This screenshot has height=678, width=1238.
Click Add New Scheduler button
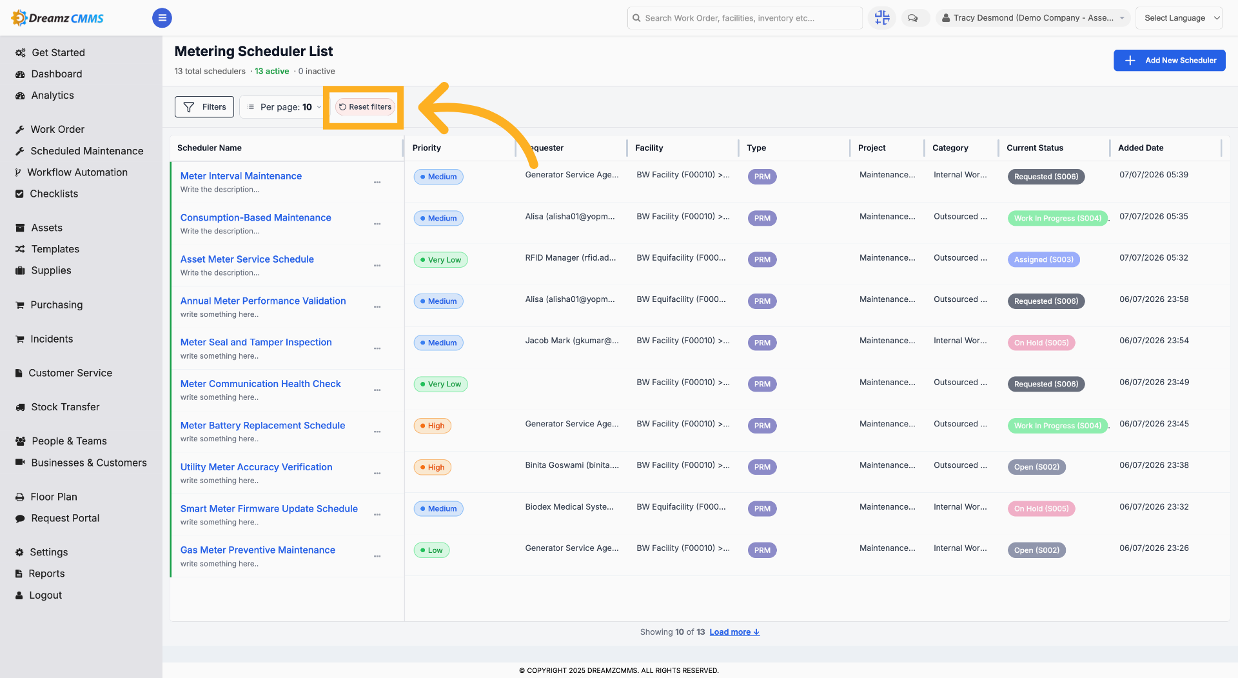click(1169, 61)
